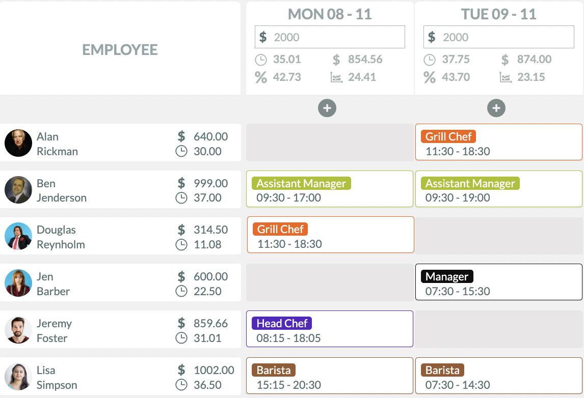Click Douglas Reynholm's profile photo
Screen dimensions: 584x398
click(18, 236)
